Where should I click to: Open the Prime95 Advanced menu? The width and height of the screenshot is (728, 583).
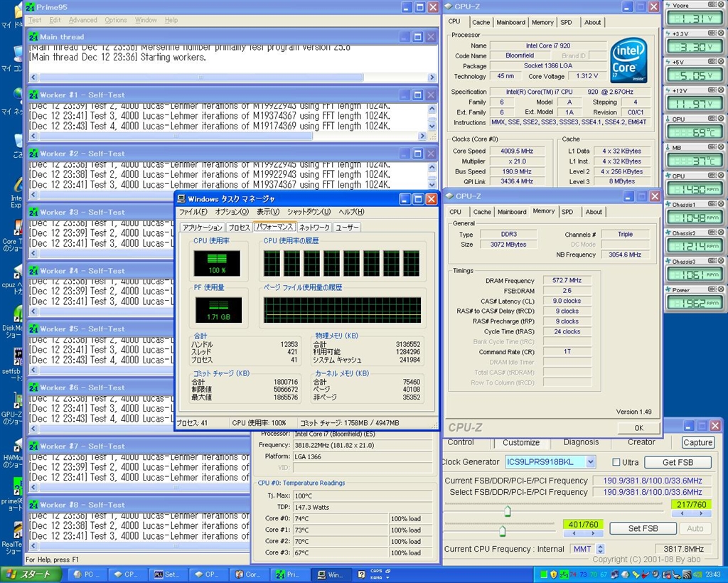(x=82, y=20)
